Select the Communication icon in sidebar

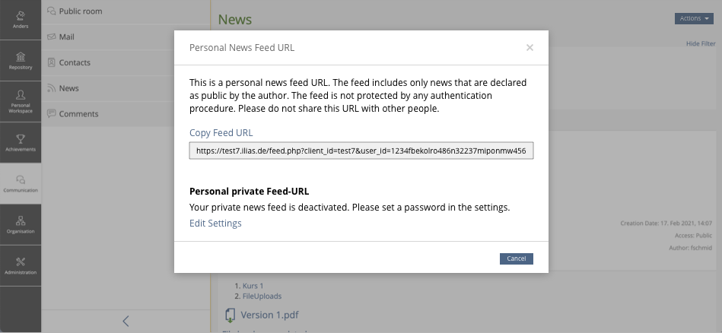point(21,179)
